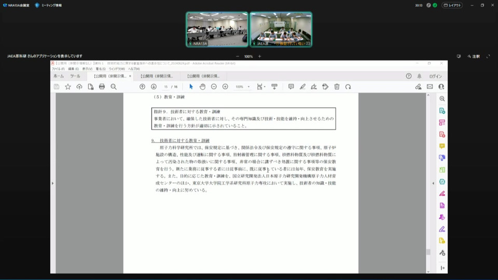Collapse tools pane with bottom arrow-bar icon
Screen dimensions: 498x280
[442, 268]
